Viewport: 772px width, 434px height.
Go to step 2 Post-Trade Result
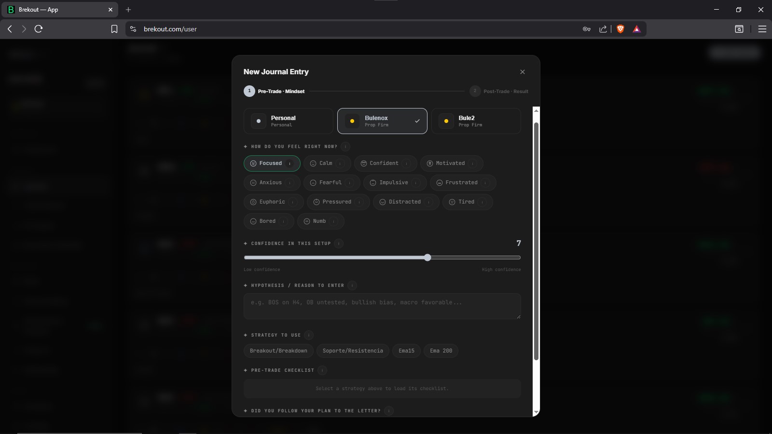point(499,91)
